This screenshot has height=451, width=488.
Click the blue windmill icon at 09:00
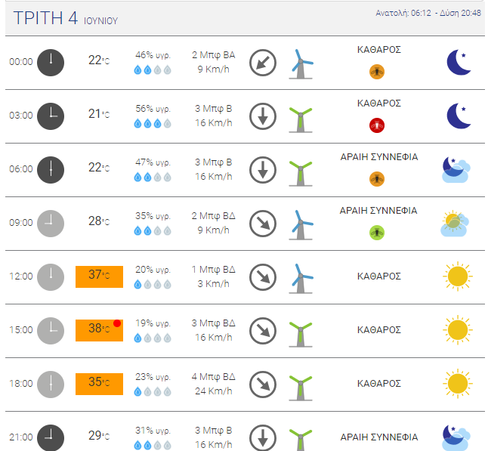(301, 224)
